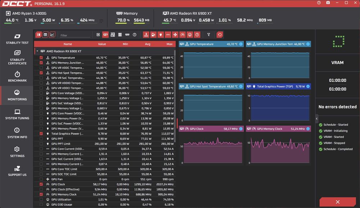Check the GPU PPT checkbox
360x208 pixels.
[x=41, y=139]
